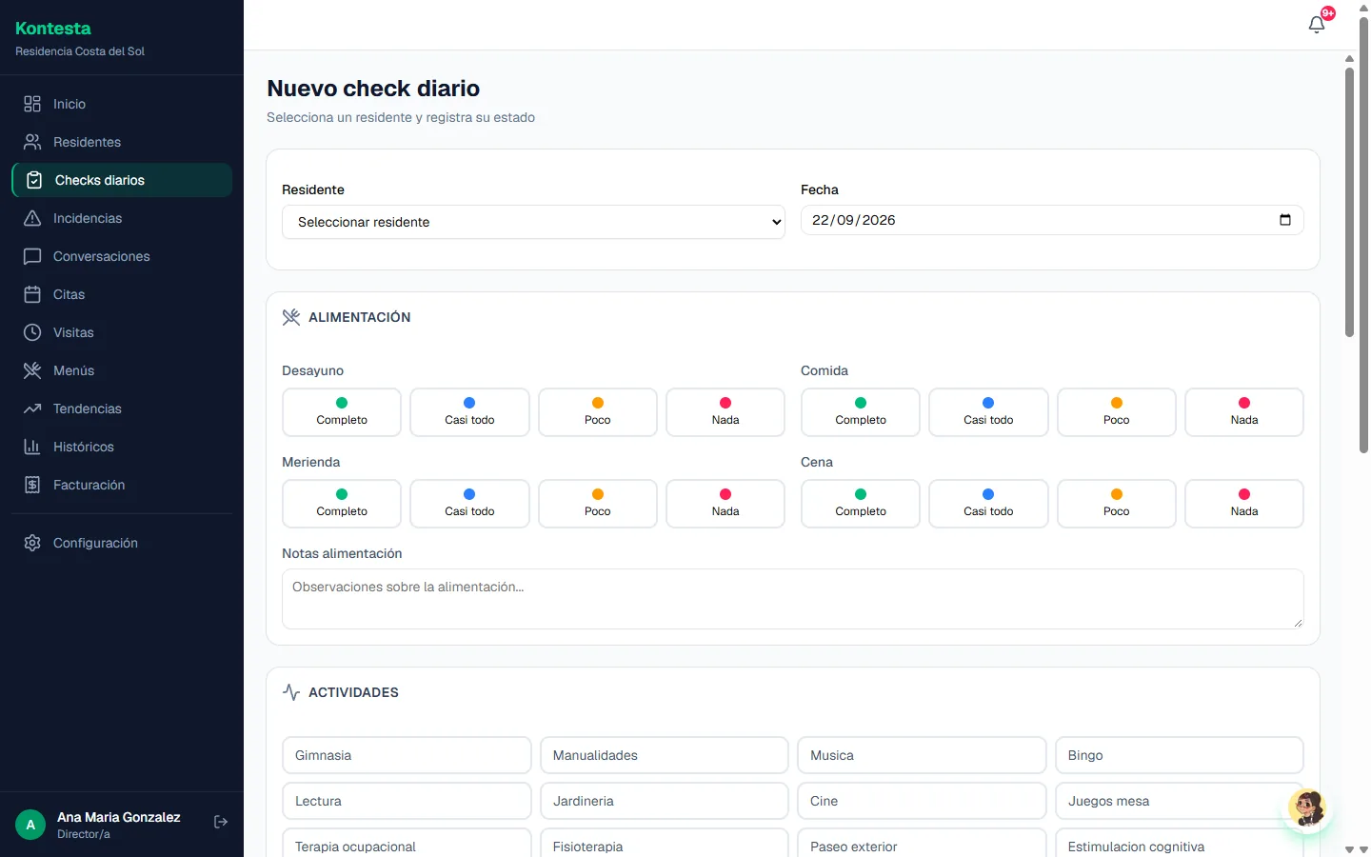The image size is (1371, 857).
Task: Click the Incidencias warning triangle icon
Action: (32, 218)
